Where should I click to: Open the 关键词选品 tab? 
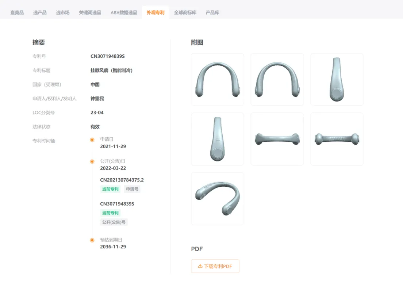click(89, 12)
